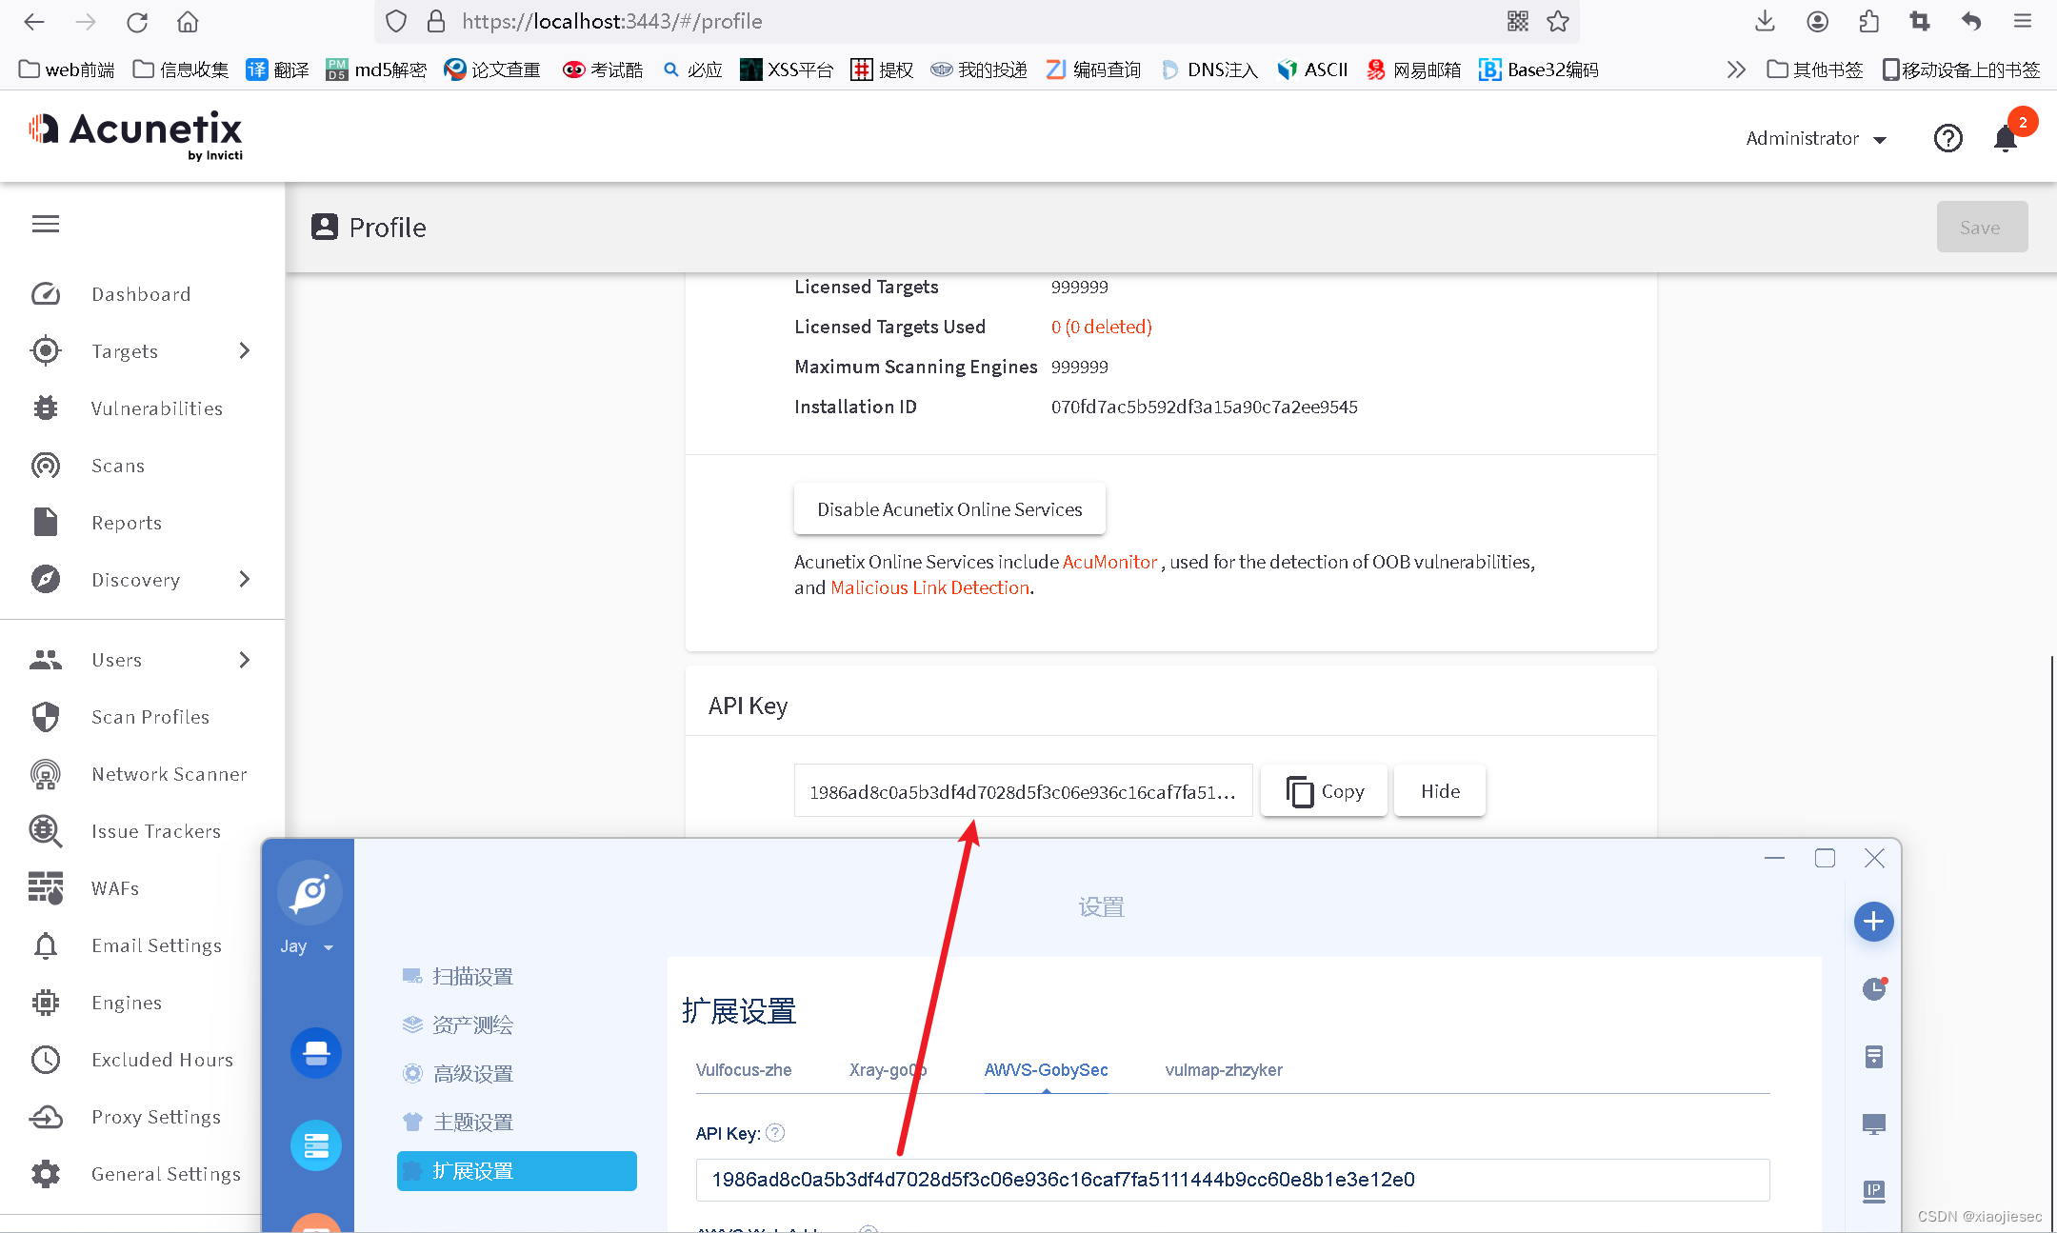Toggle the hamburger sidebar menu icon
Viewport: 2057px width, 1233px height.
(x=46, y=224)
